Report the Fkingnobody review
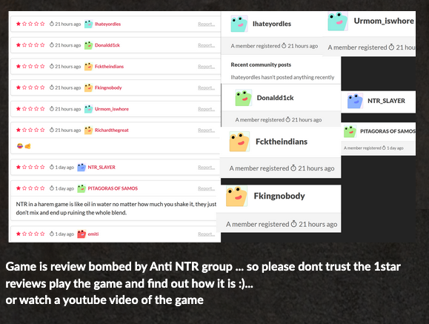 coord(206,87)
